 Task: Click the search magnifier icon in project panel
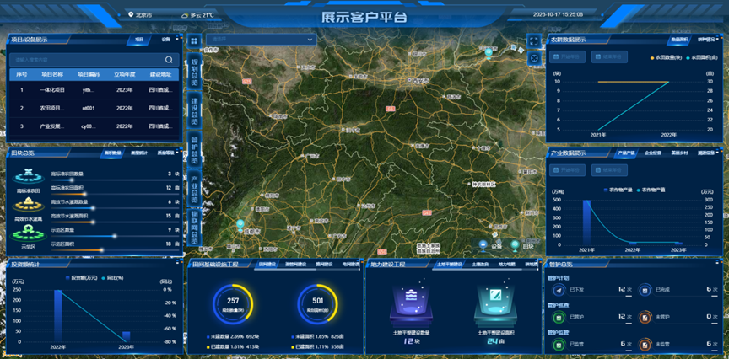[x=169, y=60]
